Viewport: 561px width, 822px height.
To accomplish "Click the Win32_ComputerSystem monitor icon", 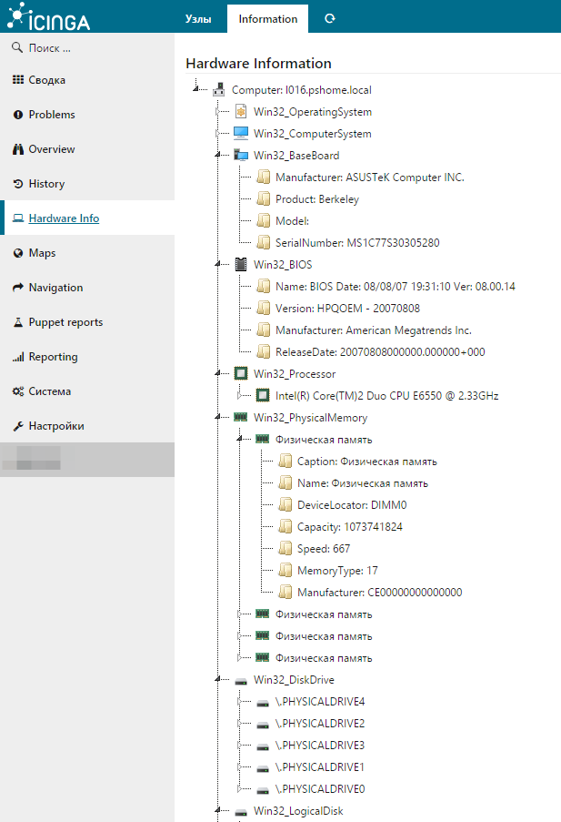I will coord(241,134).
